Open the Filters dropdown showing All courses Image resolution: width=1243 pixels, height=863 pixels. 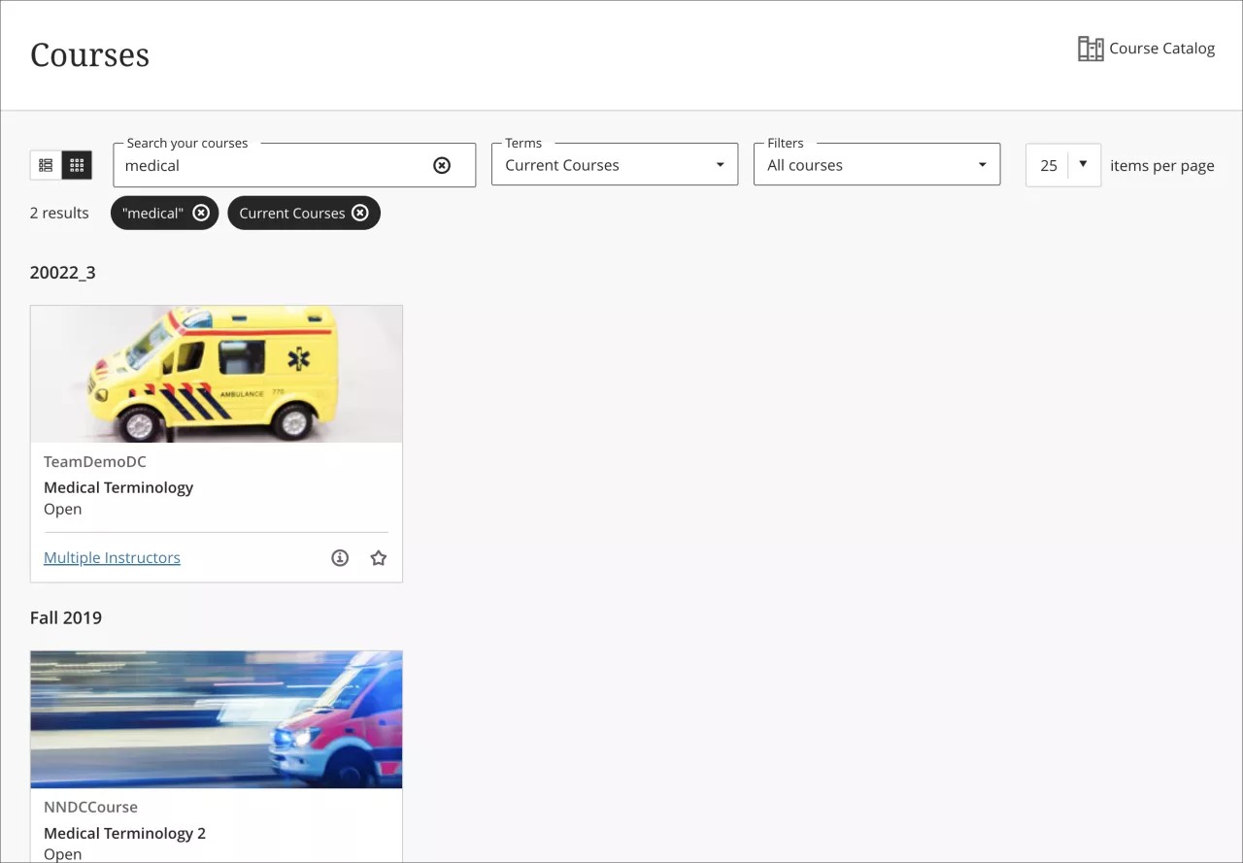pos(876,164)
